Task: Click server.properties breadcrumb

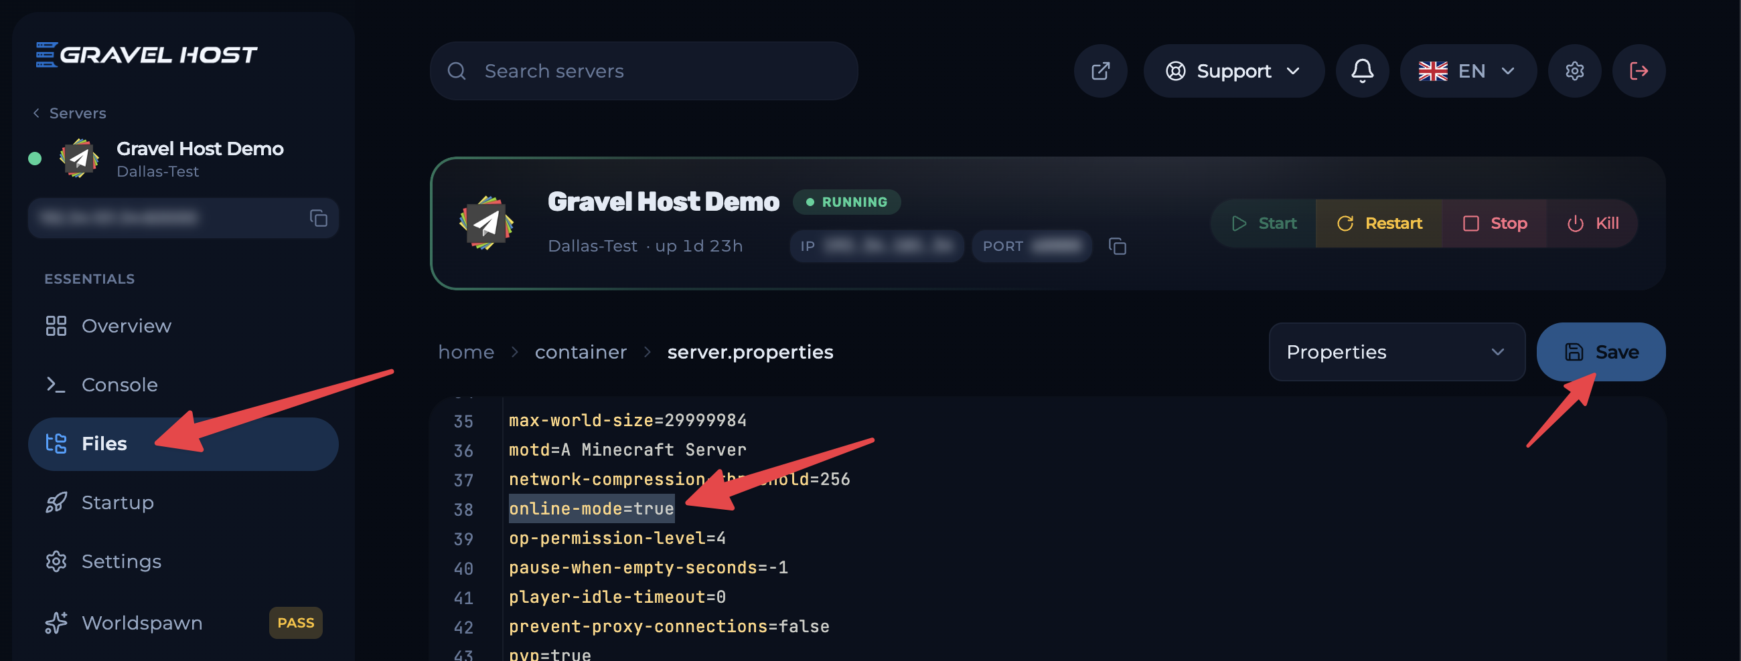Action: (750, 352)
